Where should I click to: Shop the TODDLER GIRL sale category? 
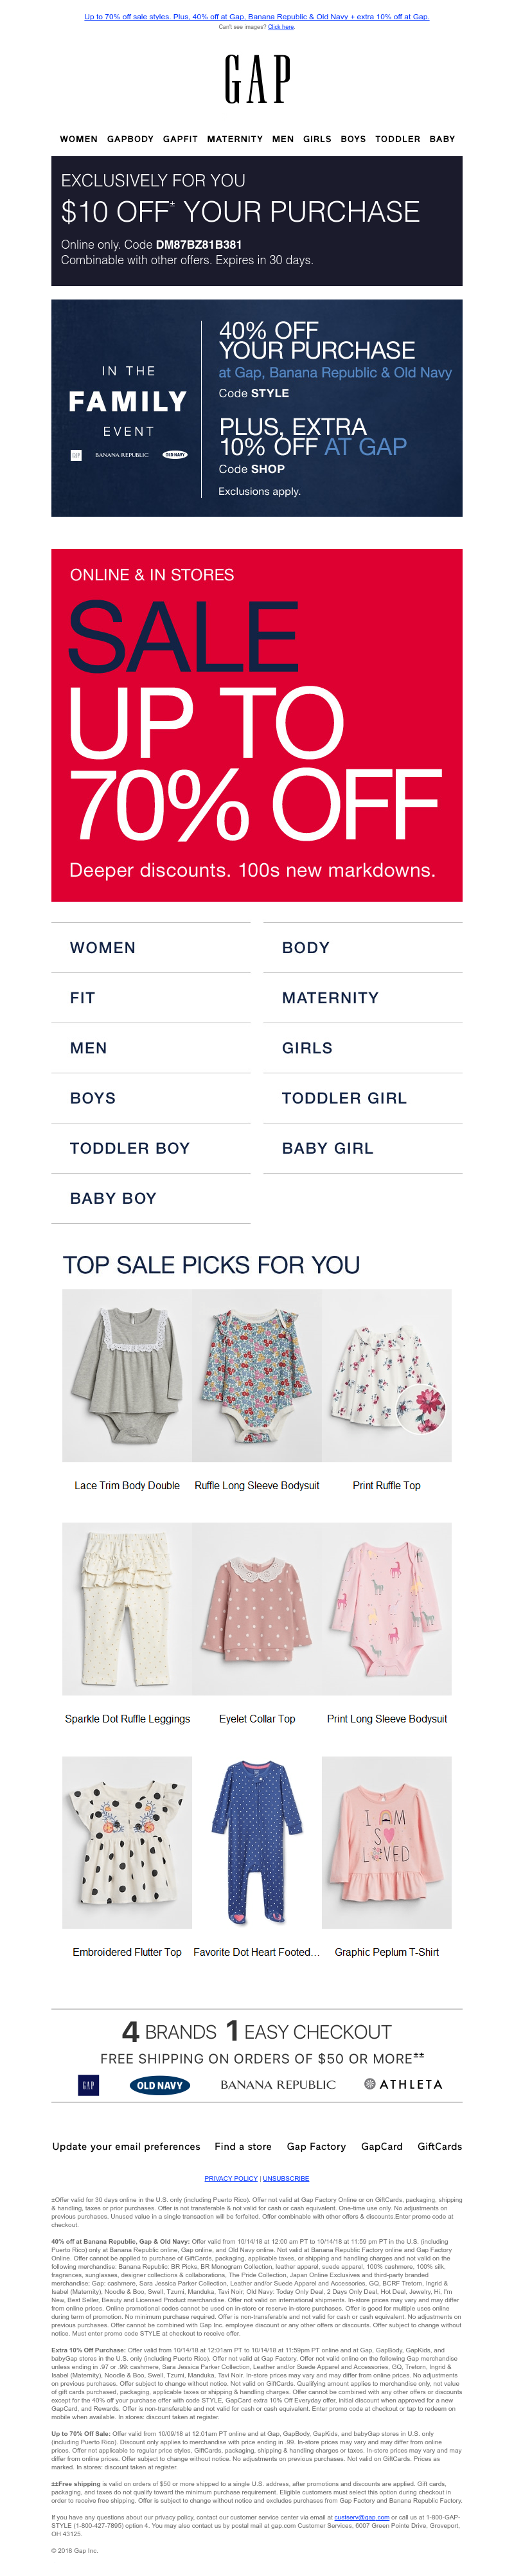point(344,1098)
